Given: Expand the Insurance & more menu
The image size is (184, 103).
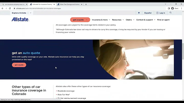Looking at the screenshot, I should pos(101,20).
